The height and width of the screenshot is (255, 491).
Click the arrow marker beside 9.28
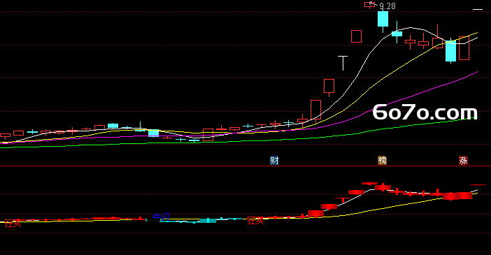pyautogui.click(x=372, y=4)
